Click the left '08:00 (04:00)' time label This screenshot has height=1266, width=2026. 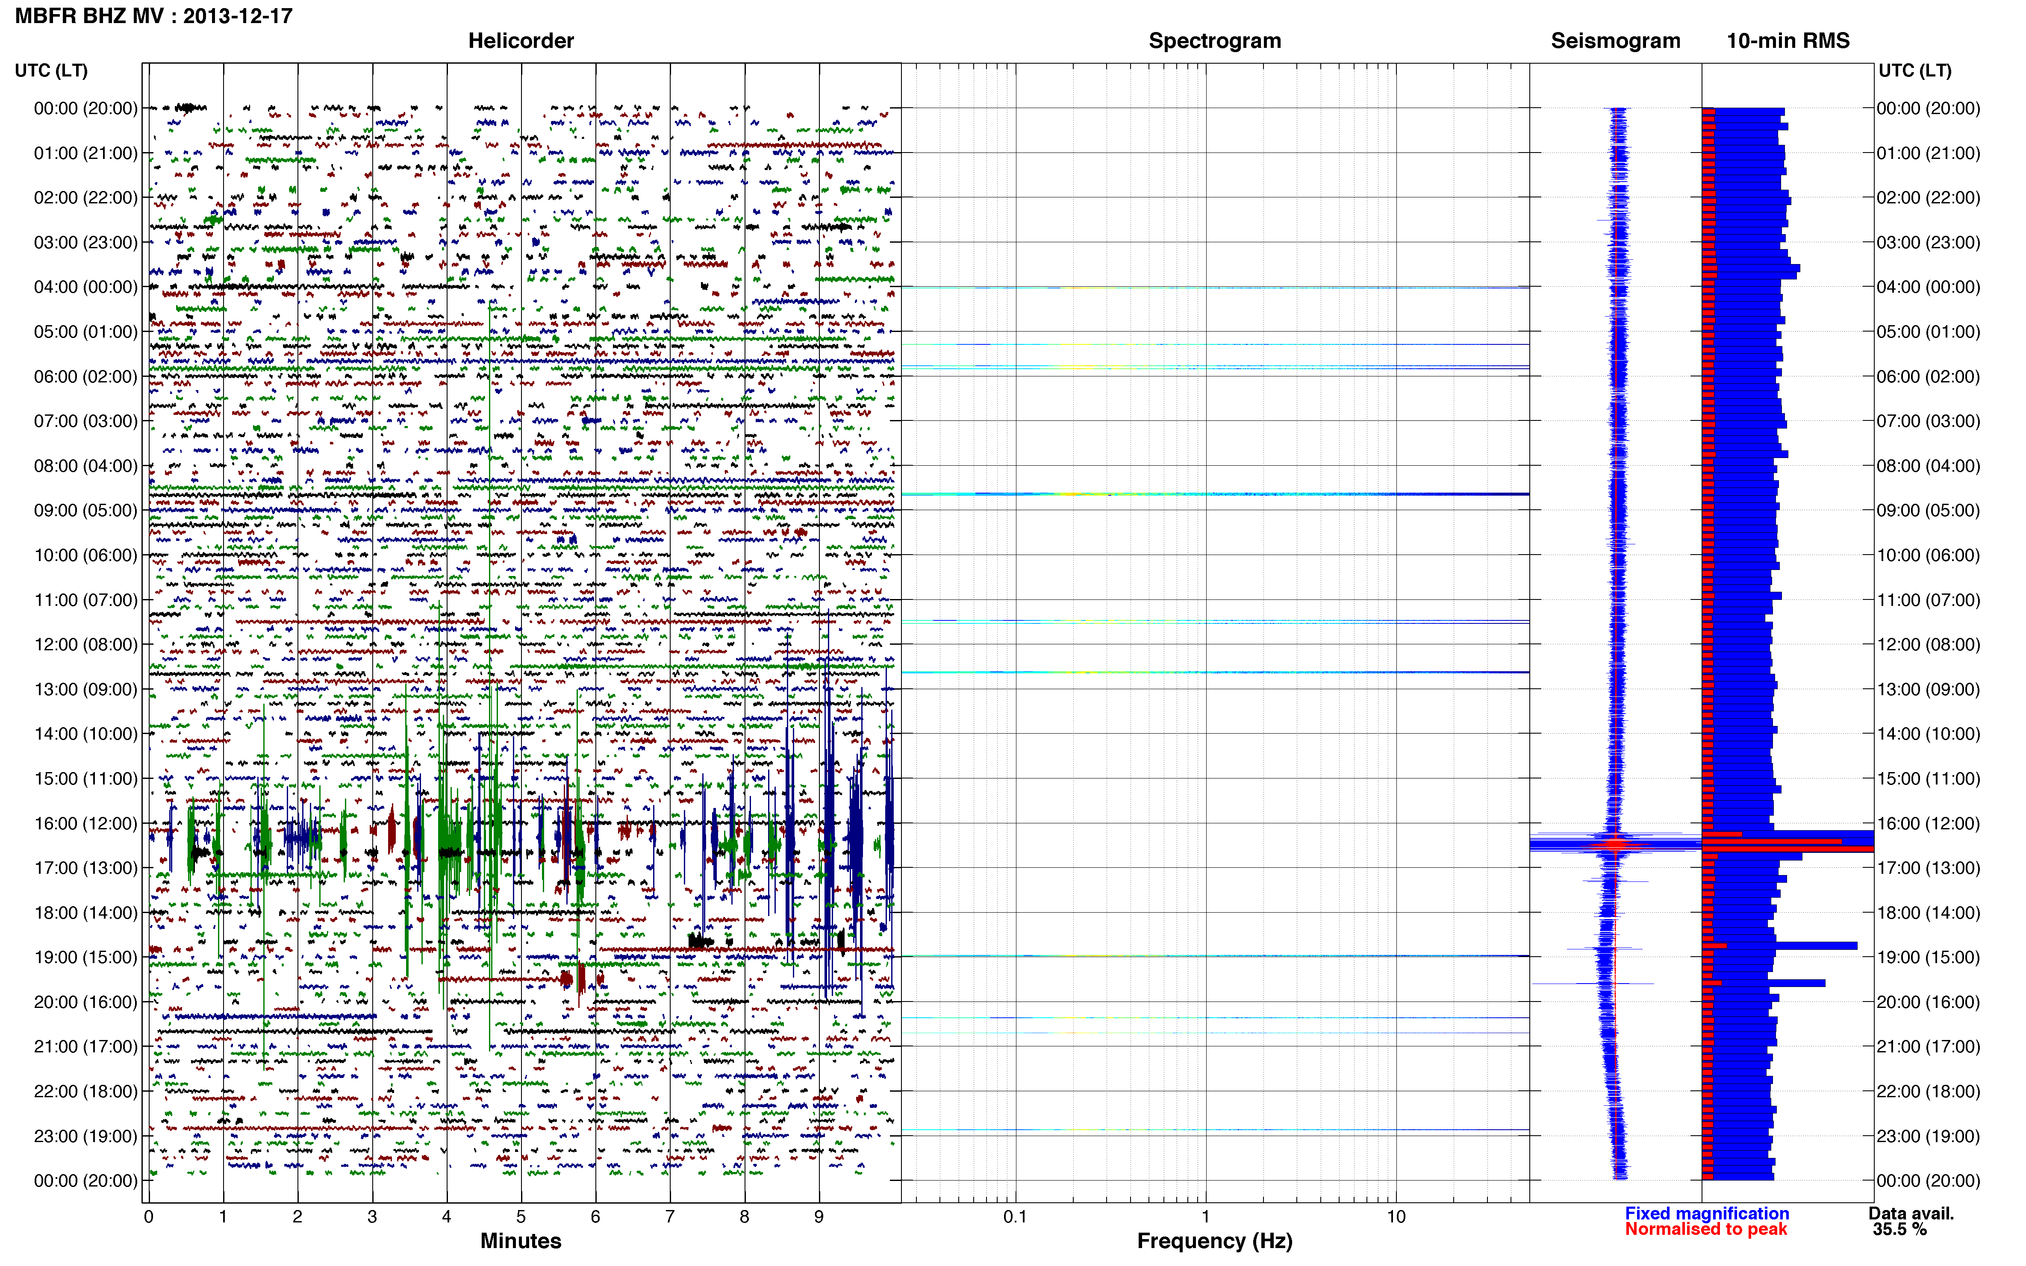click(85, 466)
